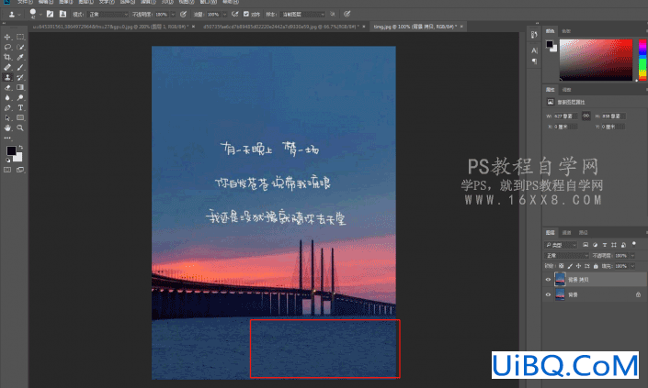Viewport: 648px width, 388px height.
Task: Select the Healing Brush tool
Action: tap(7, 67)
